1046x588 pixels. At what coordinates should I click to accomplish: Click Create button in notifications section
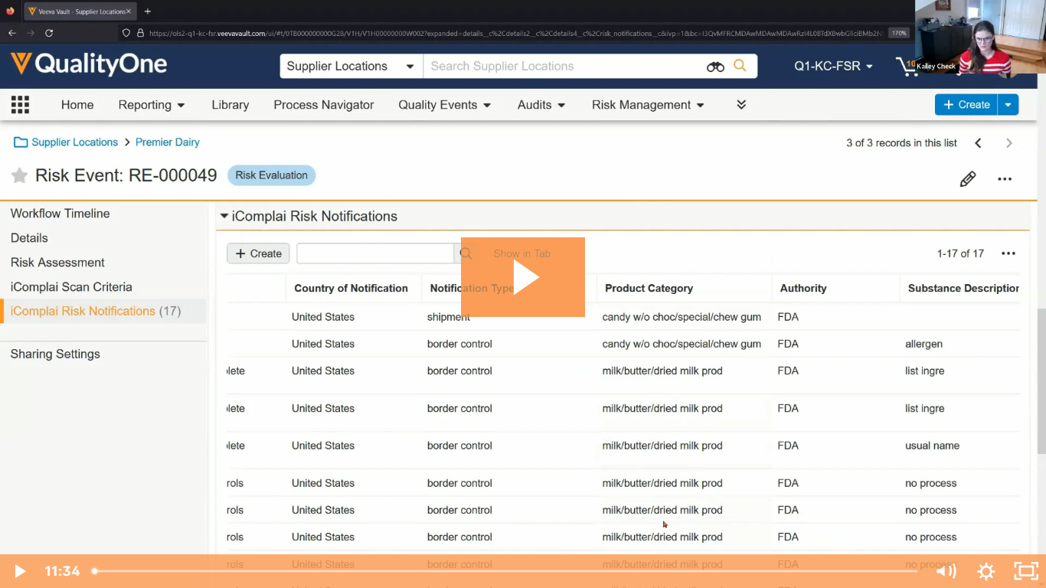tap(258, 253)
